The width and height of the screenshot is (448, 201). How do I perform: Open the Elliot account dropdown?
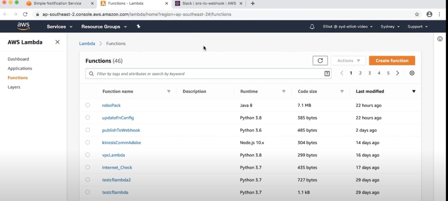tap(348, 27)
